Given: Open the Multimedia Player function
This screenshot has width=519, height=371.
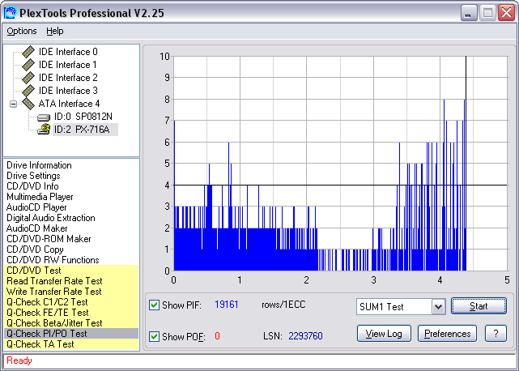Looking at the screenshot, I should click(40, 197).
